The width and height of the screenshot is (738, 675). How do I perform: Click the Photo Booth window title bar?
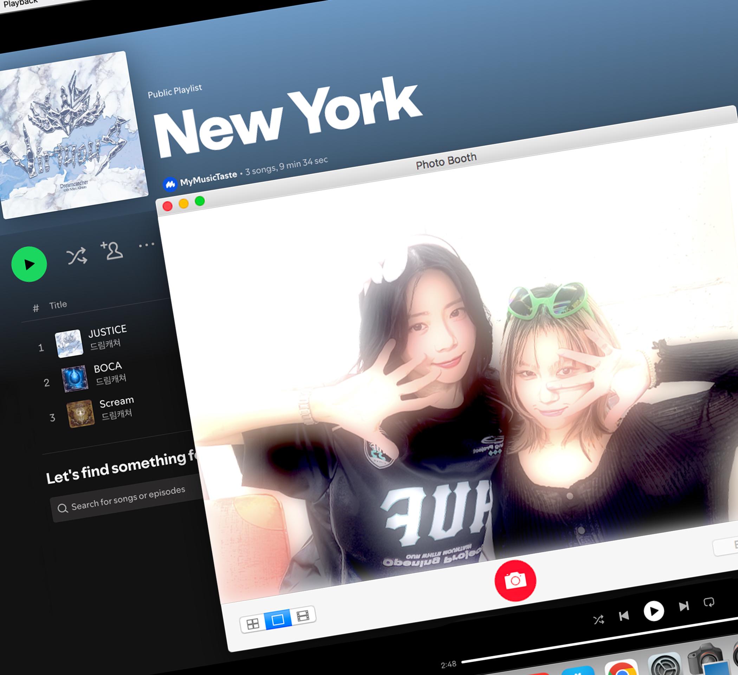click(x=446, y=161)
